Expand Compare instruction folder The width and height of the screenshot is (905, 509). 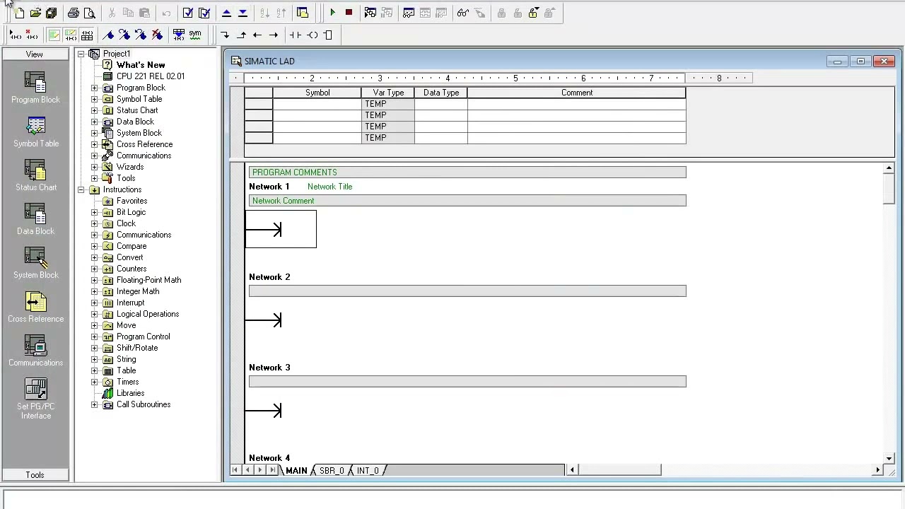coord(95,246)
